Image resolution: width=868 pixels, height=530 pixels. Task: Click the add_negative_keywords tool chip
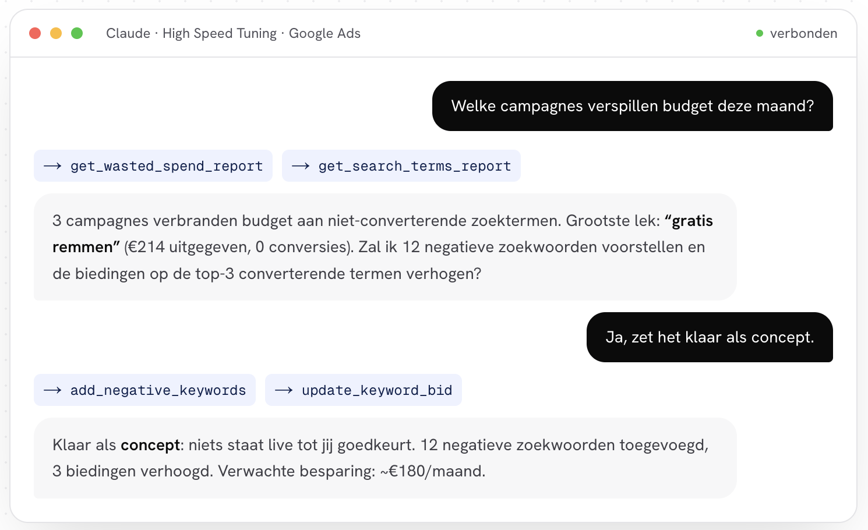[144, 390]
